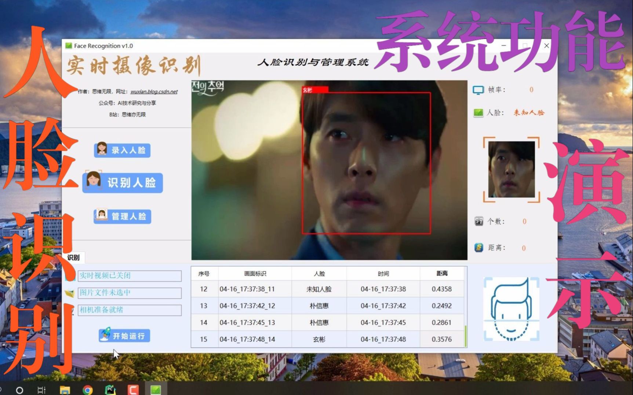633x395 pixels.
Task: Click the 朴信惠 cell in row 14
Action: click(319, 323)
